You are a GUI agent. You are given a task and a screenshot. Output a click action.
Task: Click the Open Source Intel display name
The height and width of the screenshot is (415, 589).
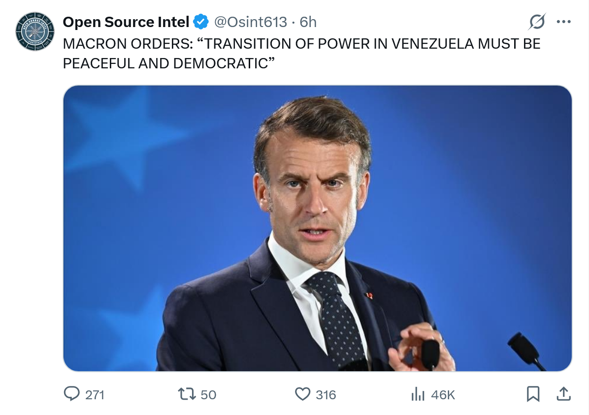click(126, 22)
